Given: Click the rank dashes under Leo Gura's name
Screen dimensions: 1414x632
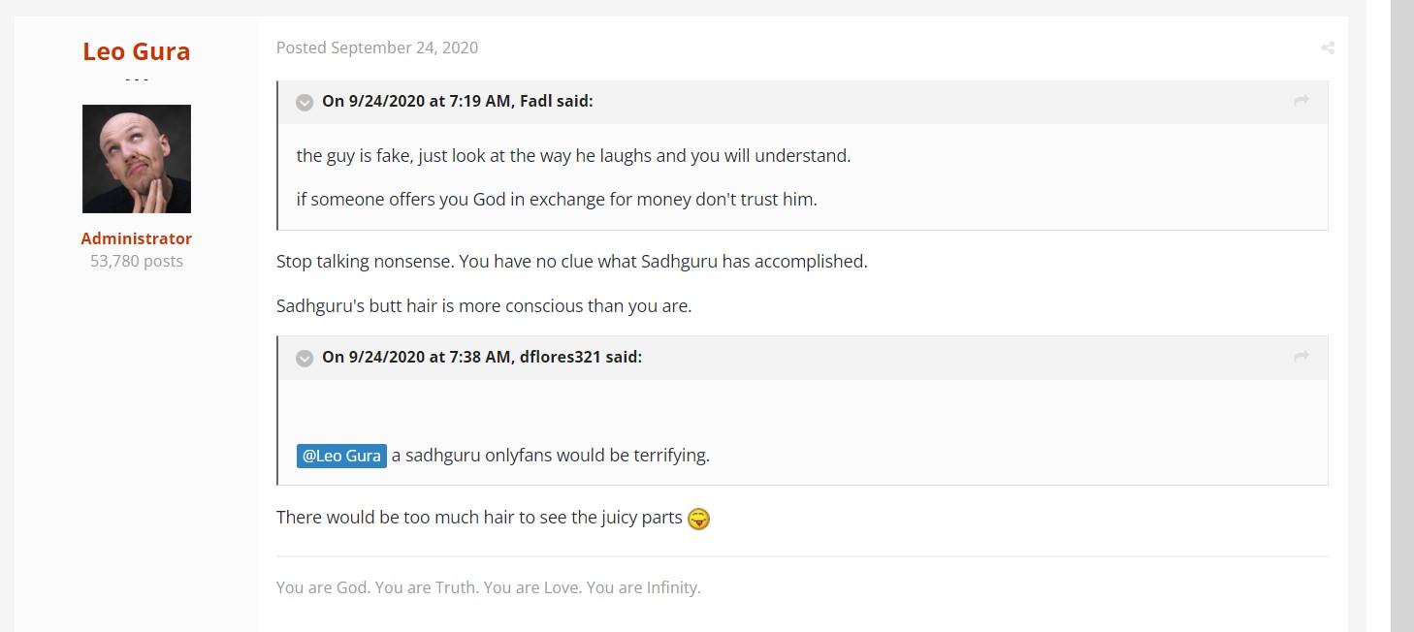Looking at the screenshot, I should (x=137, y=79).
